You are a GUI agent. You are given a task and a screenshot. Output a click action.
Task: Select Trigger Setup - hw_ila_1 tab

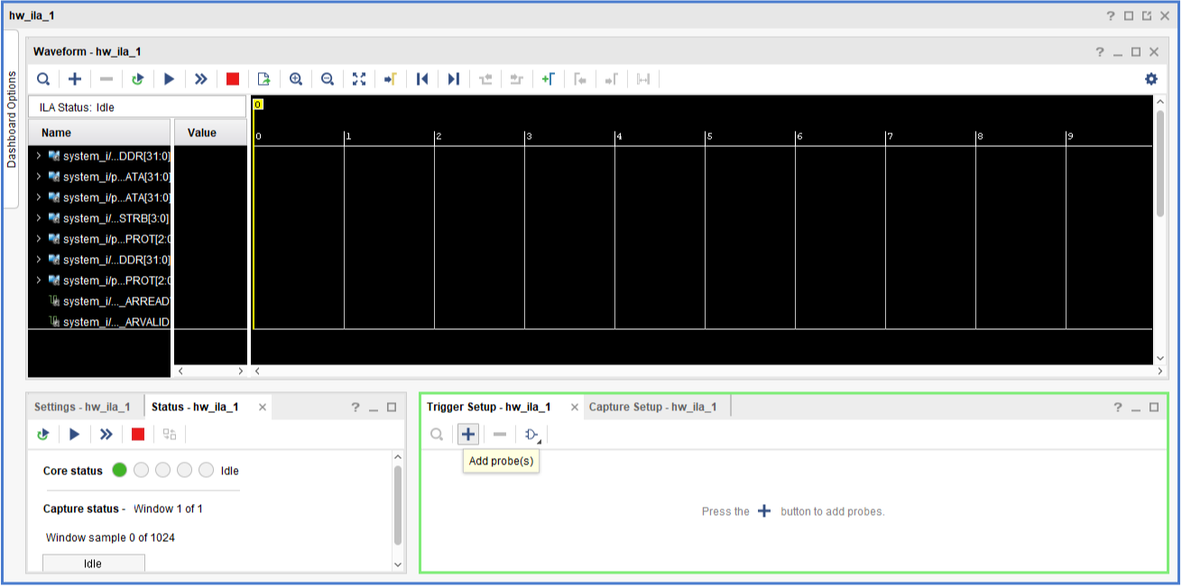coord(489,407)
